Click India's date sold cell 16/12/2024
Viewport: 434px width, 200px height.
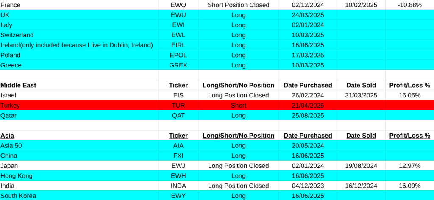[x=361, y=186]
